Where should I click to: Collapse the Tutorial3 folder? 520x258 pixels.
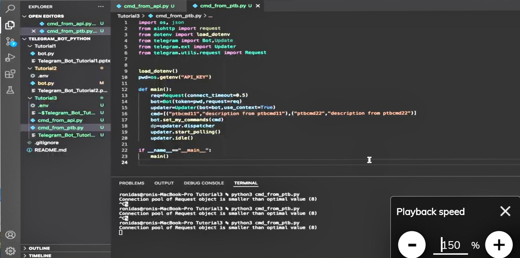tap(45, 98)
